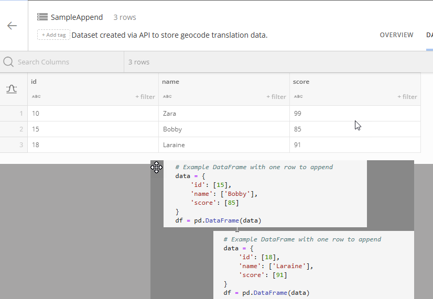Click the cell containing Laraine
The width and height of the screenshot is (433, 299).
pyautogui.click(x=224, y=145)
